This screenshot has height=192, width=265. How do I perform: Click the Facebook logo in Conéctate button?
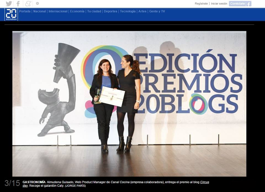click(x=249, y=4)
